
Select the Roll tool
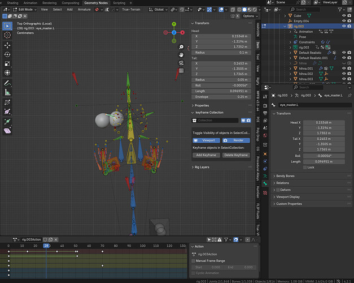pos(7,102)
